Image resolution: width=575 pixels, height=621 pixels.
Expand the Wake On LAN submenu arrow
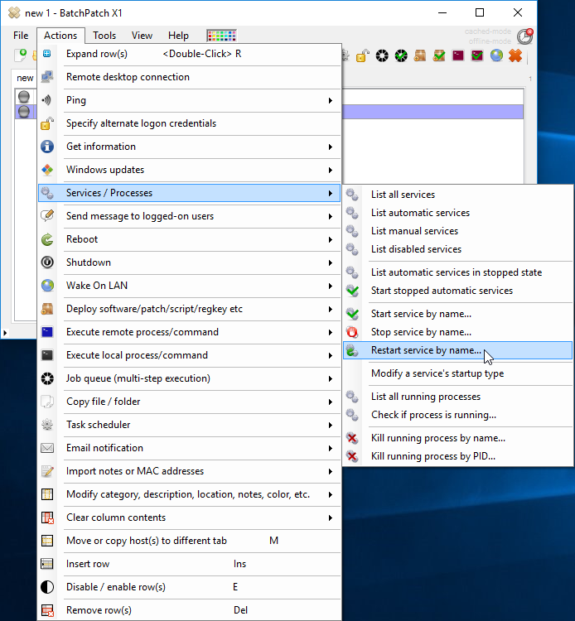(x=330, y=286)
